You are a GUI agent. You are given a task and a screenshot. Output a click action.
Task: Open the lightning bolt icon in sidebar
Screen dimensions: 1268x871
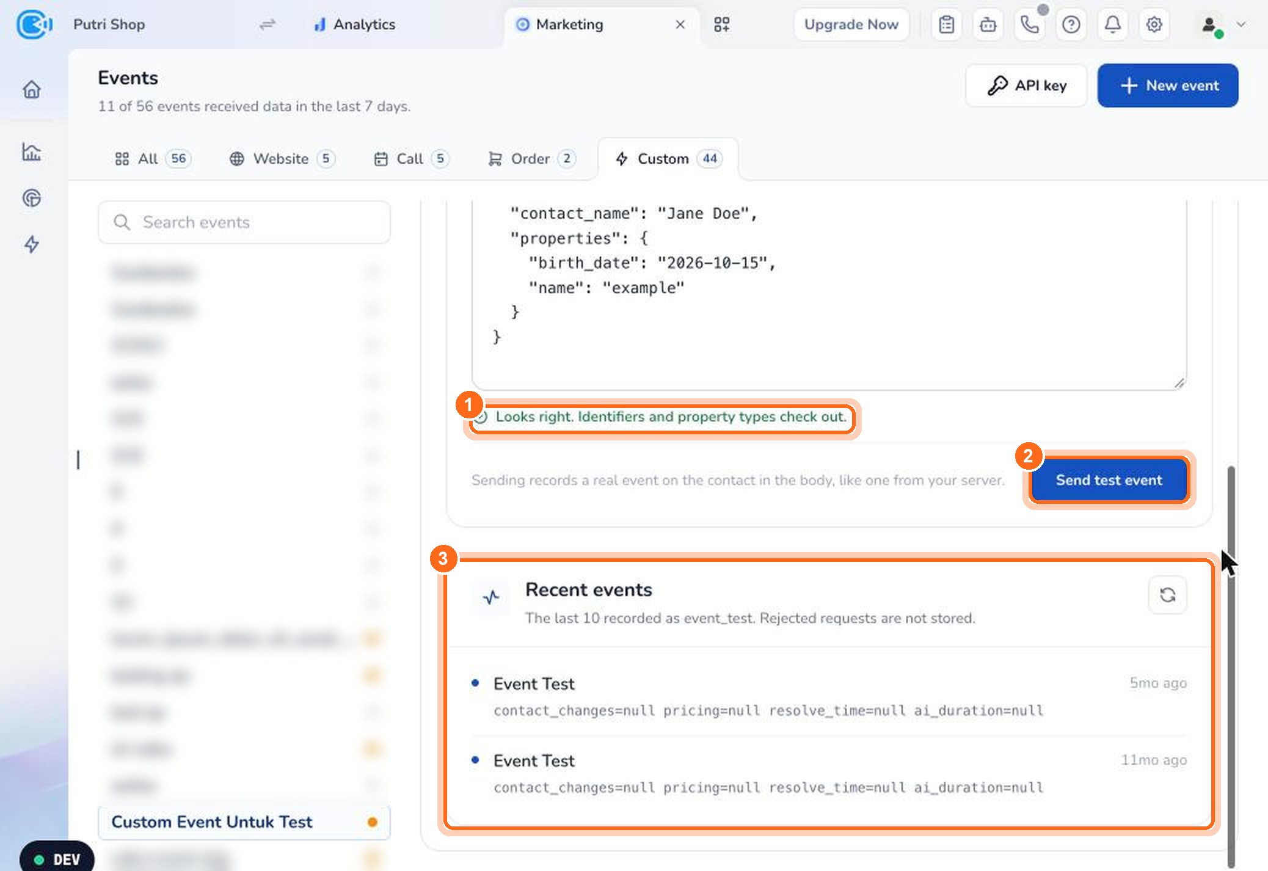click(x=32, y=244)
